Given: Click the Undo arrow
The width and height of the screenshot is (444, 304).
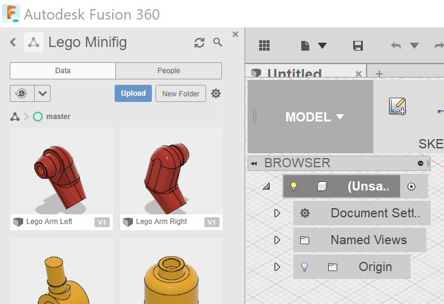Looking at the screenshot, I should [396, 46].
